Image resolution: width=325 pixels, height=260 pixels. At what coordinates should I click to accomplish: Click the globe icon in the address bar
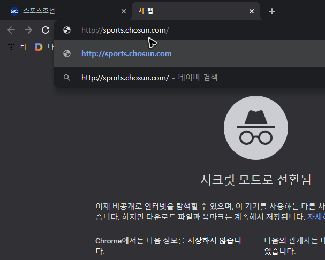tap(67, 30)
